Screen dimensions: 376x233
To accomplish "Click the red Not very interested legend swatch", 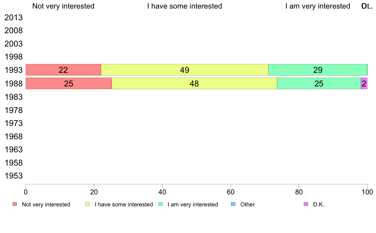I will (x=15, y=204).
